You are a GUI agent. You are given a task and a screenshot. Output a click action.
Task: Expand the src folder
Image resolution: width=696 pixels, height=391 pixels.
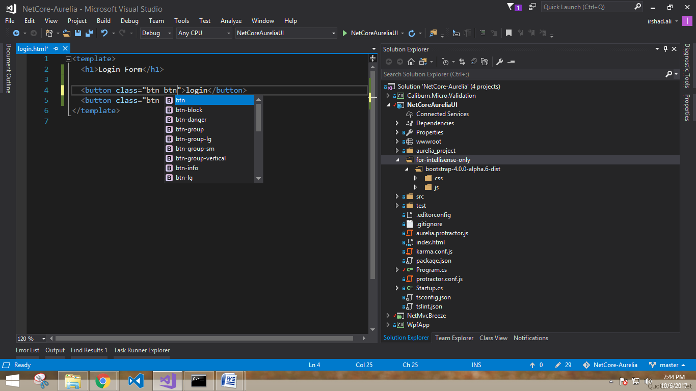pyautogui.click(x=397, y=197)
